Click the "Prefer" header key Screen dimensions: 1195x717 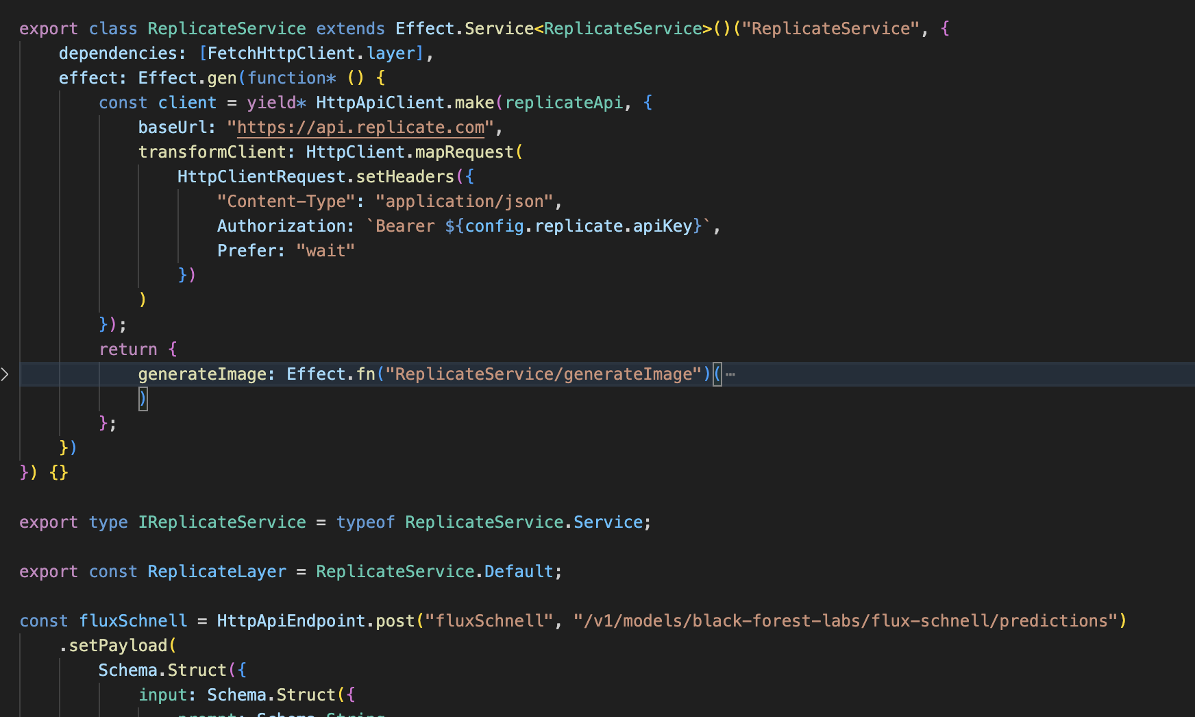pyautogui.click(x=247, y=251)
